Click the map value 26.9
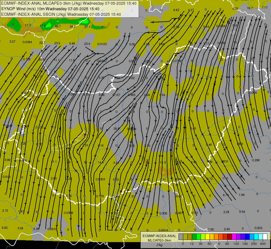The width and height of the screenshot is (271, 249). (240, 144)
